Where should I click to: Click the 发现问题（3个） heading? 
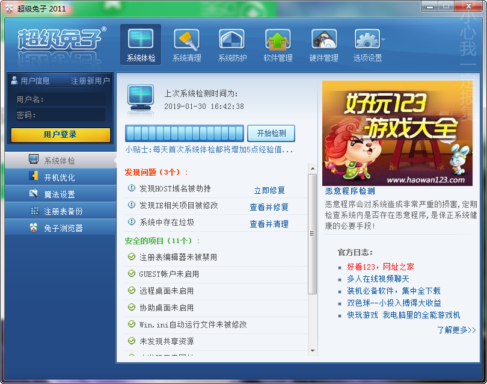[156, 172]
